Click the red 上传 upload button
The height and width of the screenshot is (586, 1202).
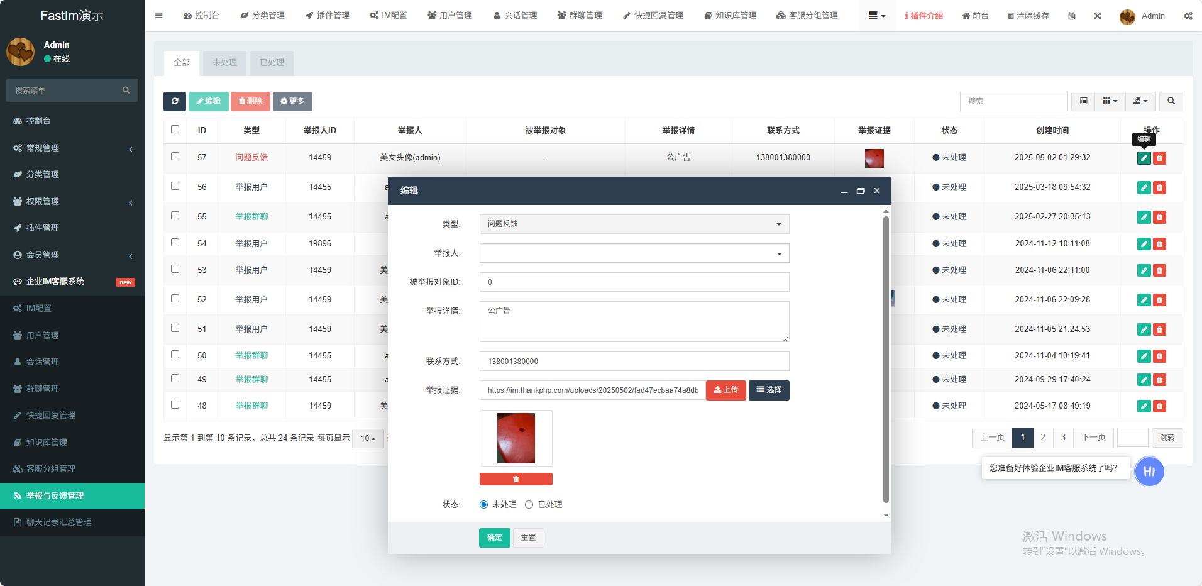[725, 390]
